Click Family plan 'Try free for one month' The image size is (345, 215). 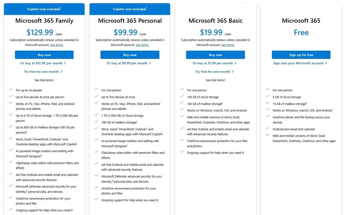[x=41, y=72]
